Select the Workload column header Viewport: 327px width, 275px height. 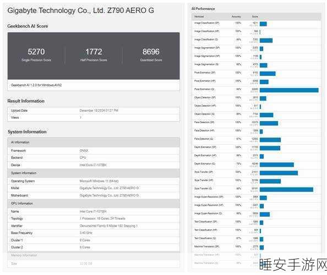coord(199,16)
